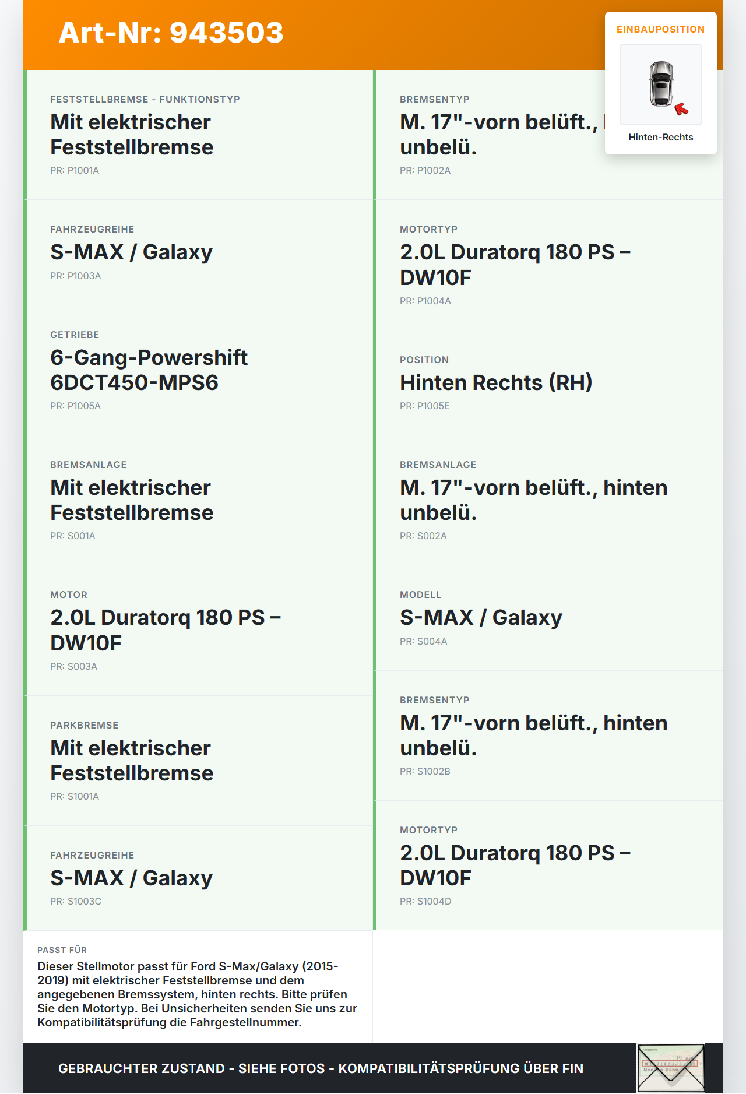The height and width of the screenshot is (1094, 746).
Task: Click the EINBAUPOSITION label
Action: [661, 29]
